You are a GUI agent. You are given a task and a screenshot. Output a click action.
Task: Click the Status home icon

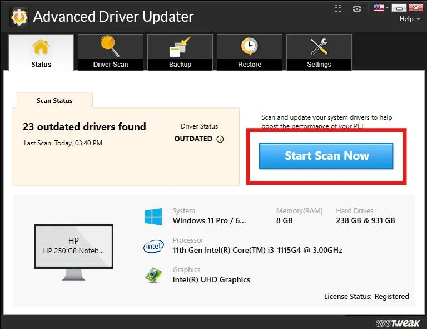(x=41, y=47)
